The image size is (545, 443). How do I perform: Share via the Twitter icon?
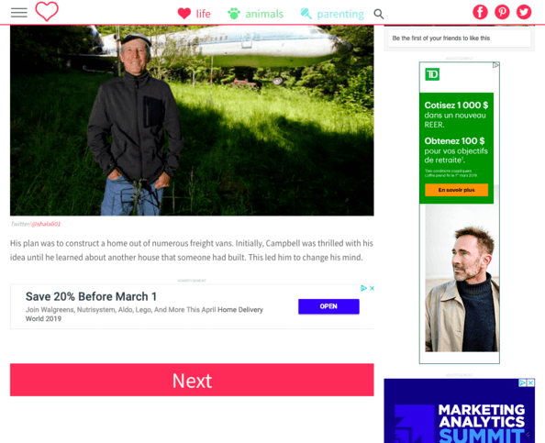click(x=524, y=12)
